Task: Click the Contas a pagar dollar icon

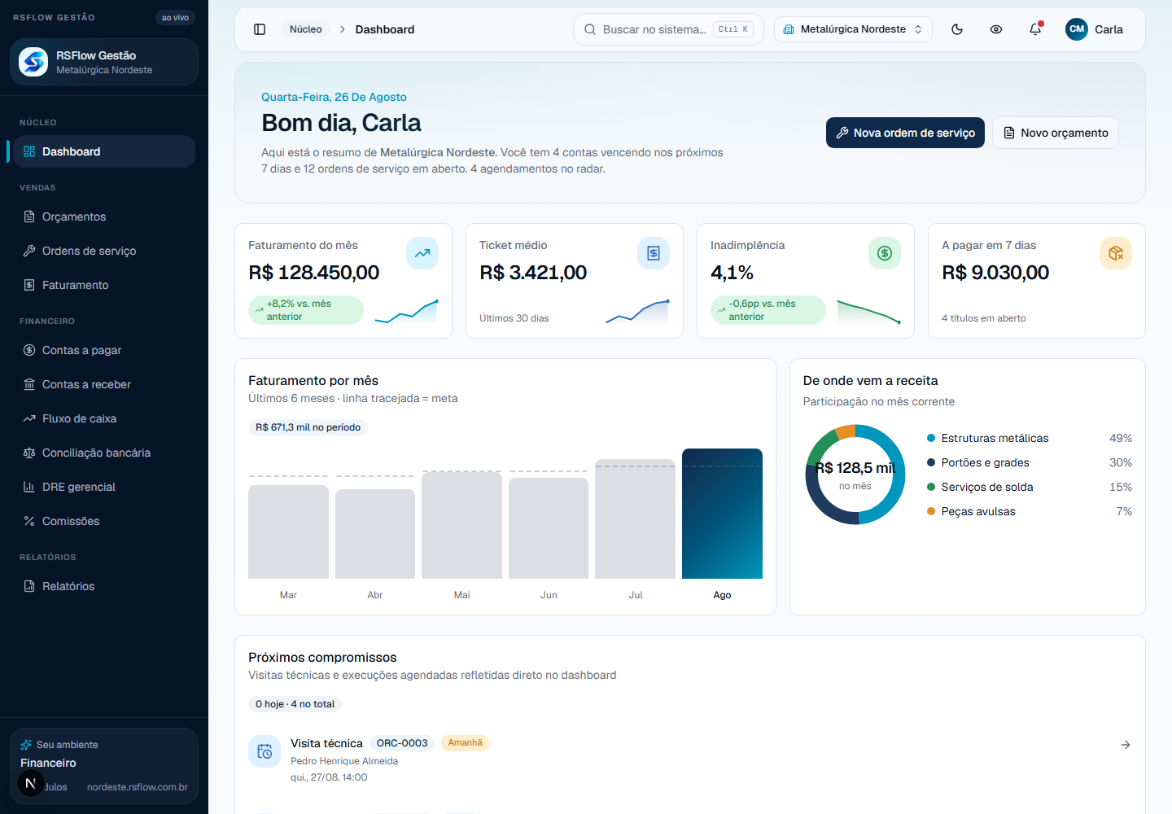Action: (29, 350)
